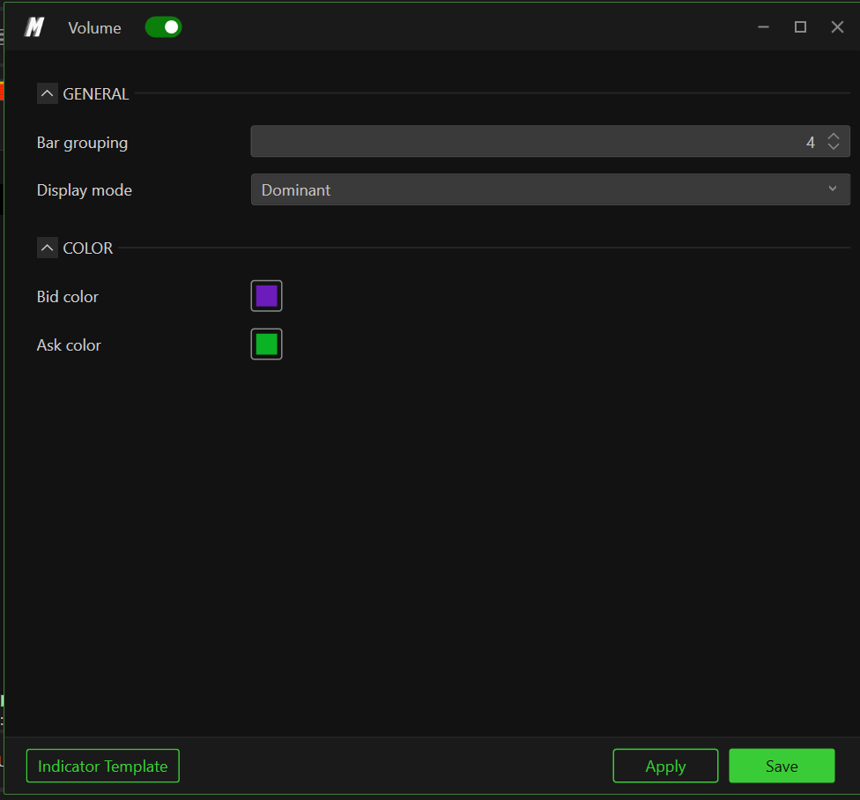This screenshot has width=860, height=800.
Task: Save the indicator settings
Action: [782, 766]
